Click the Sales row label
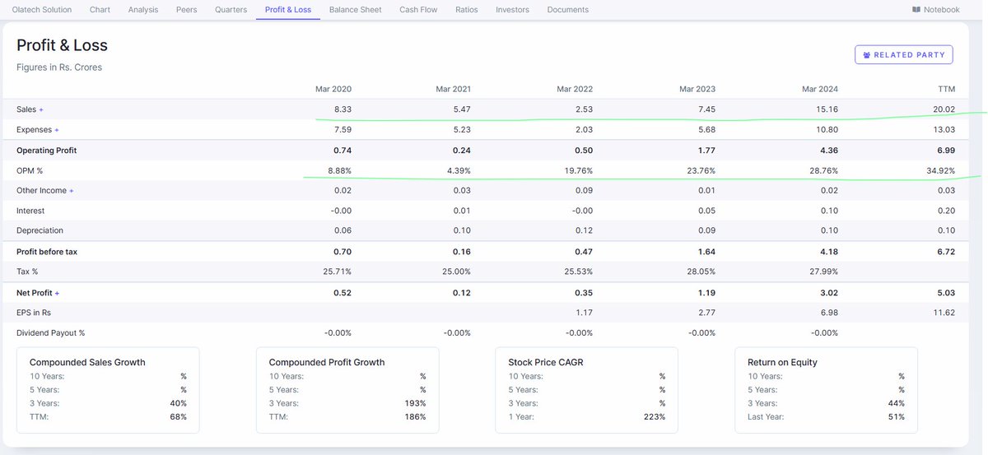Screen dimensions: 988x455 coord(26,109)
